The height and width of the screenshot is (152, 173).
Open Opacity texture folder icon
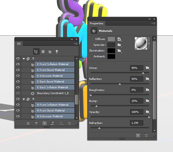click(x=148, y=112)
